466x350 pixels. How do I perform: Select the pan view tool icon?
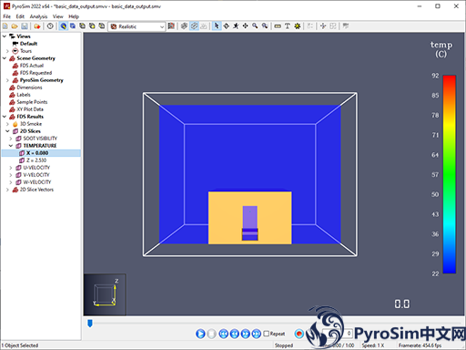point(245,26)
